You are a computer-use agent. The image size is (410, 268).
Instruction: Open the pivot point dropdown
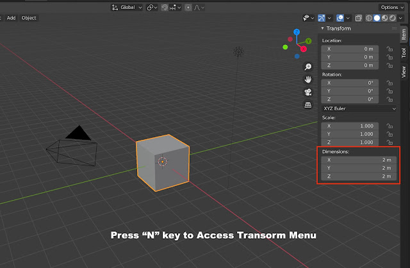[152, 7]
